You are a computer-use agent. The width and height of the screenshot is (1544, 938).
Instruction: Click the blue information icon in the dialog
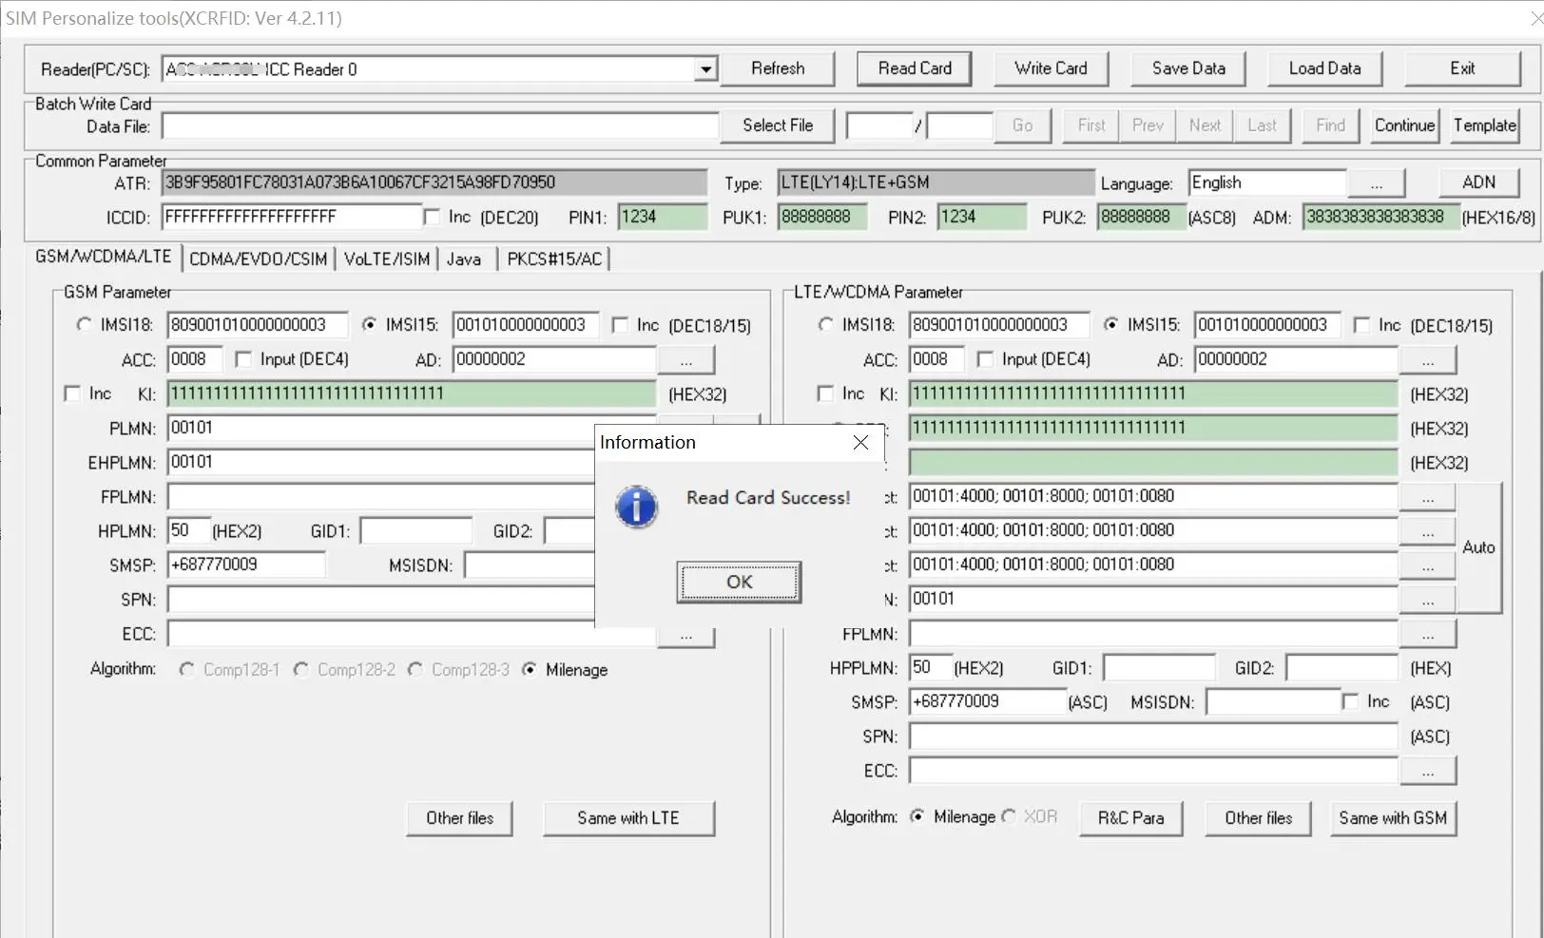(x=636, y=507)
